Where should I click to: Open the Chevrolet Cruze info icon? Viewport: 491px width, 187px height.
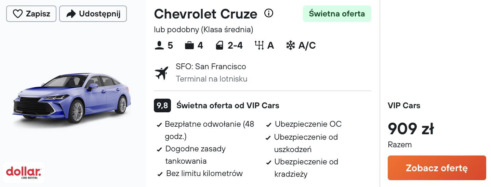(x=269, y=13)
